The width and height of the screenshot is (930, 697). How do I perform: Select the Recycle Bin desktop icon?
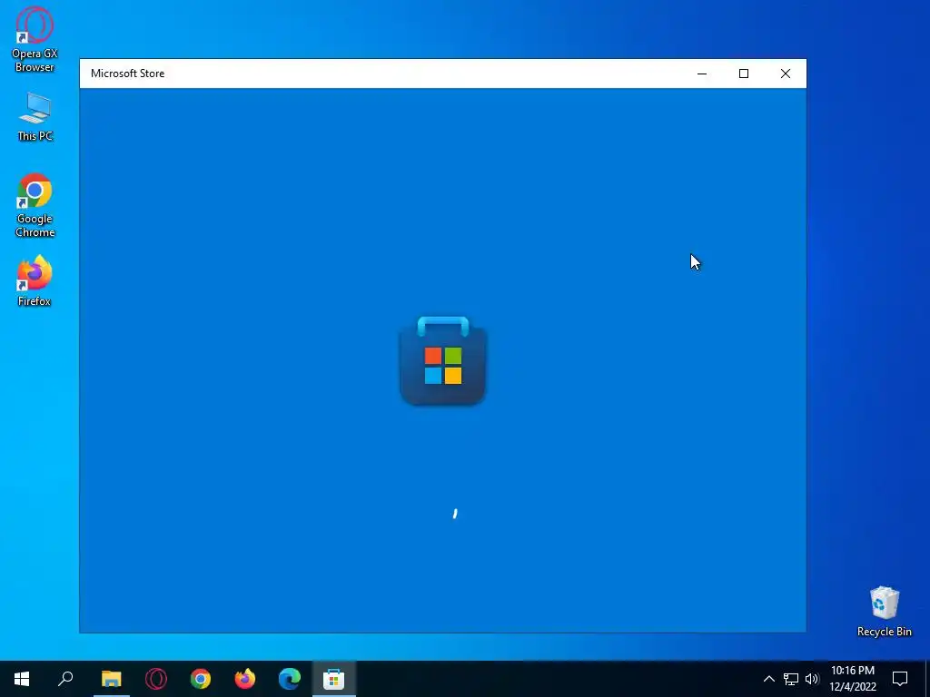tap(884, 611)
